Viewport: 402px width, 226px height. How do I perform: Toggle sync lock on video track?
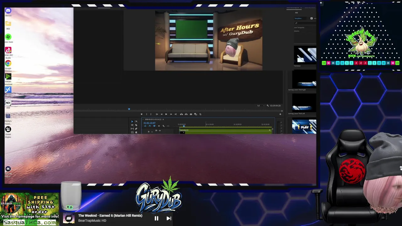(156, 131)
